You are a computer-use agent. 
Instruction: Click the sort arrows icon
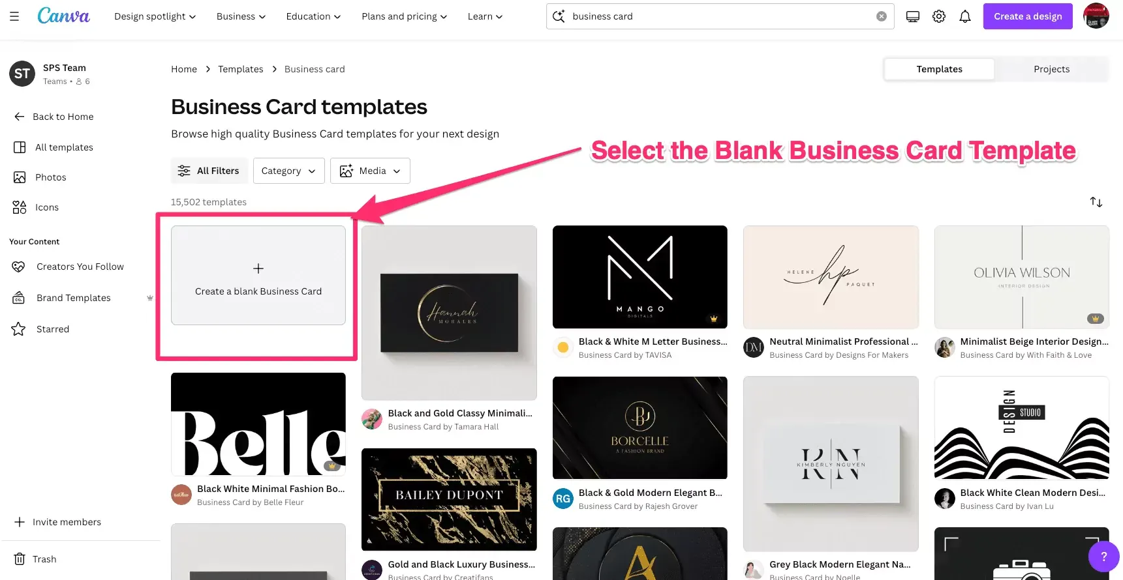tap(1096, 202)
